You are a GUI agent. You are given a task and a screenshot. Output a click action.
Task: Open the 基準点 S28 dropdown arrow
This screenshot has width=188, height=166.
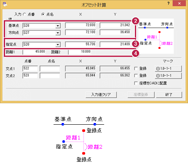[58, 26]
